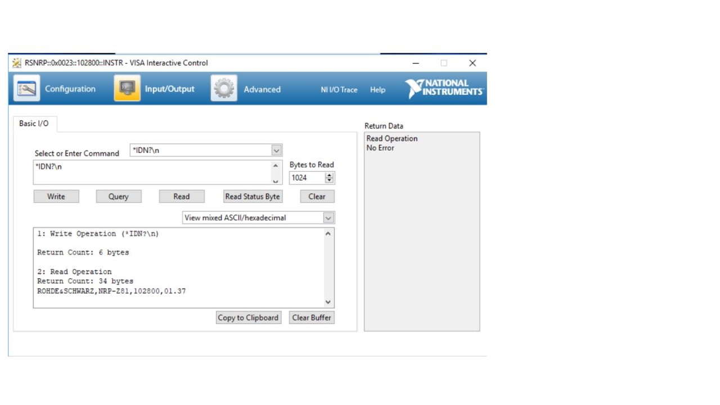Click the Write button
Image resolution: width=720 pixels, height=405 pixels.
[x=56, y=196]
